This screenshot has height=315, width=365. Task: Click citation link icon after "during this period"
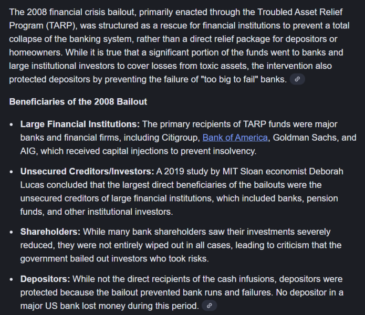click(x=209, y=306)
